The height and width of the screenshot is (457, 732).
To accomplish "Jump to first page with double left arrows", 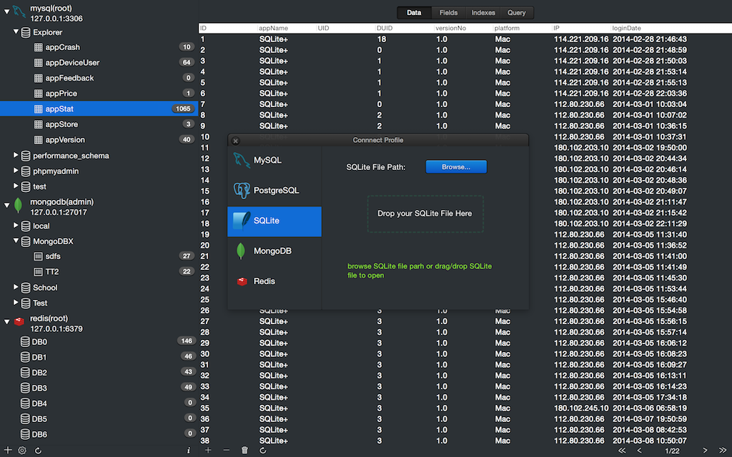I will (x=622, y=450).
